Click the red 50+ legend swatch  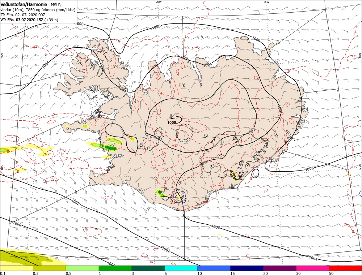(x=345, y=268)
